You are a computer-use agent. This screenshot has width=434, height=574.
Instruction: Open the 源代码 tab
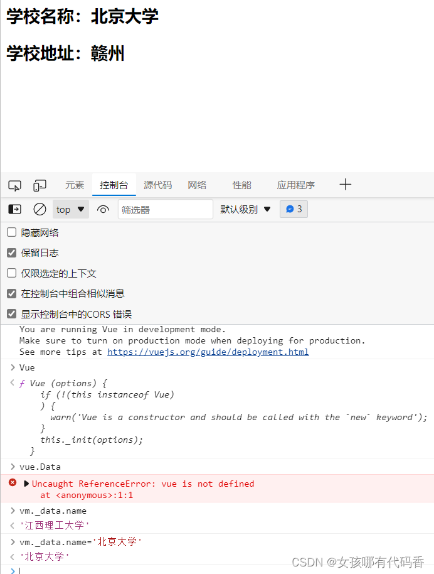[x=157, y=185]
